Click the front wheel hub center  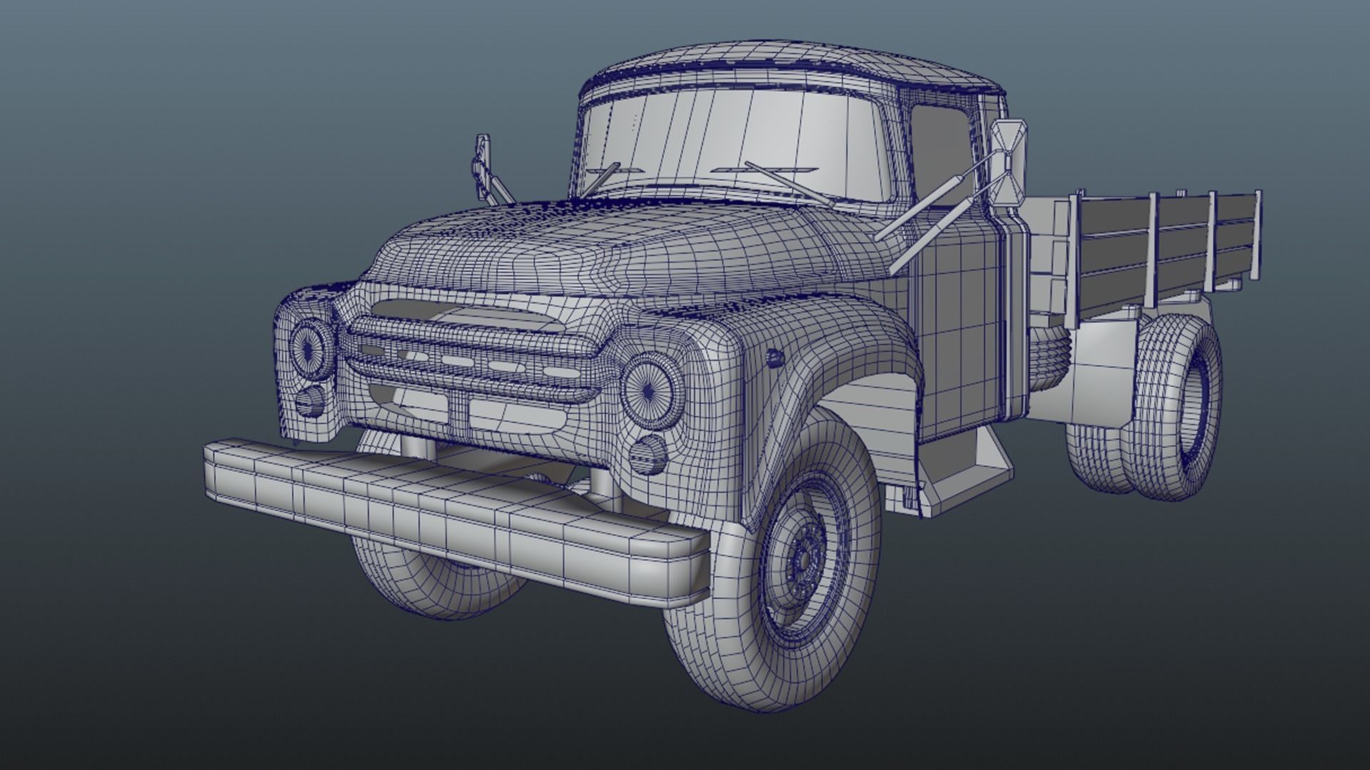coord(803,560)
